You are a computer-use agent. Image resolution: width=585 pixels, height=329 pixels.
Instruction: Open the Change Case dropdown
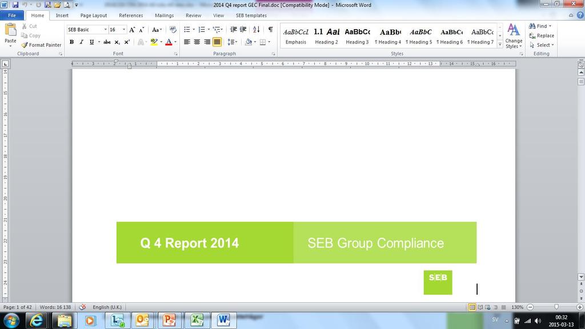click(157, 30)
